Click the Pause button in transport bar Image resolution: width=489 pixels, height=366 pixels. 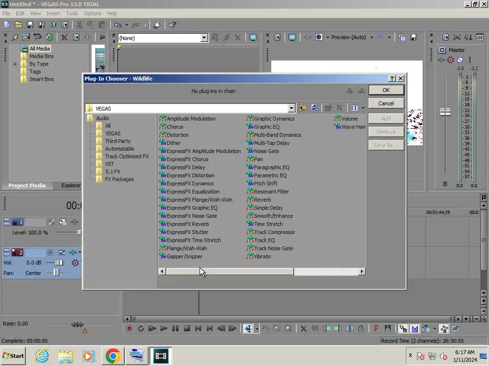[175, 328]
